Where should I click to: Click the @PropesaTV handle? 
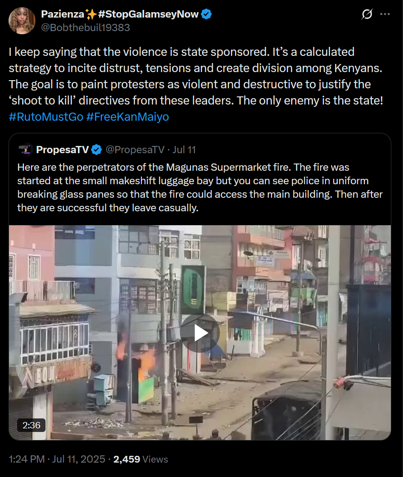(135, 150)
